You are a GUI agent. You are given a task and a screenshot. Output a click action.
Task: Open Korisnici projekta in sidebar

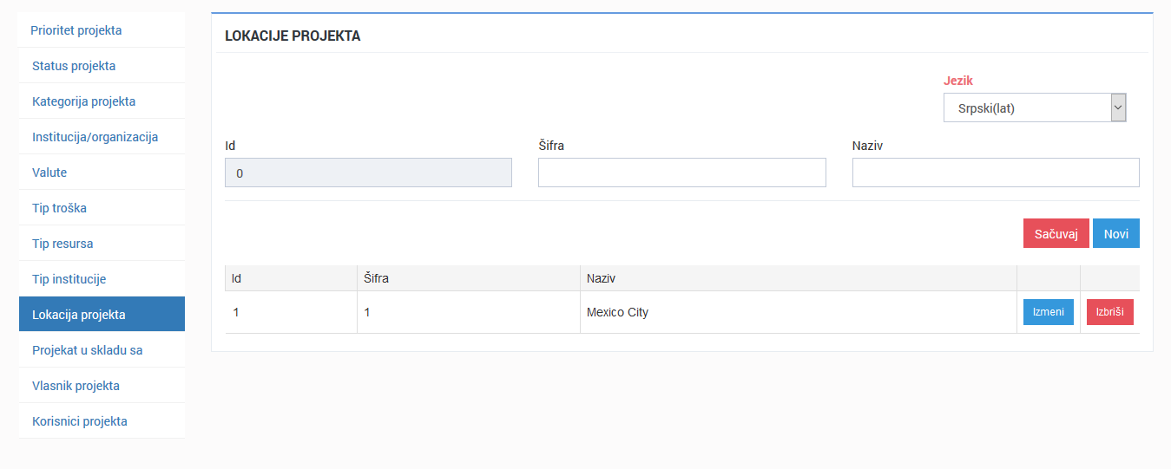[x=80, y=421]
